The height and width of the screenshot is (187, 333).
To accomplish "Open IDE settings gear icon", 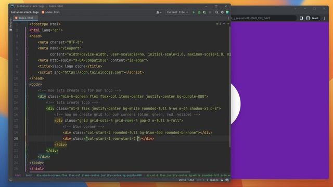I will (x=222, y=12).
